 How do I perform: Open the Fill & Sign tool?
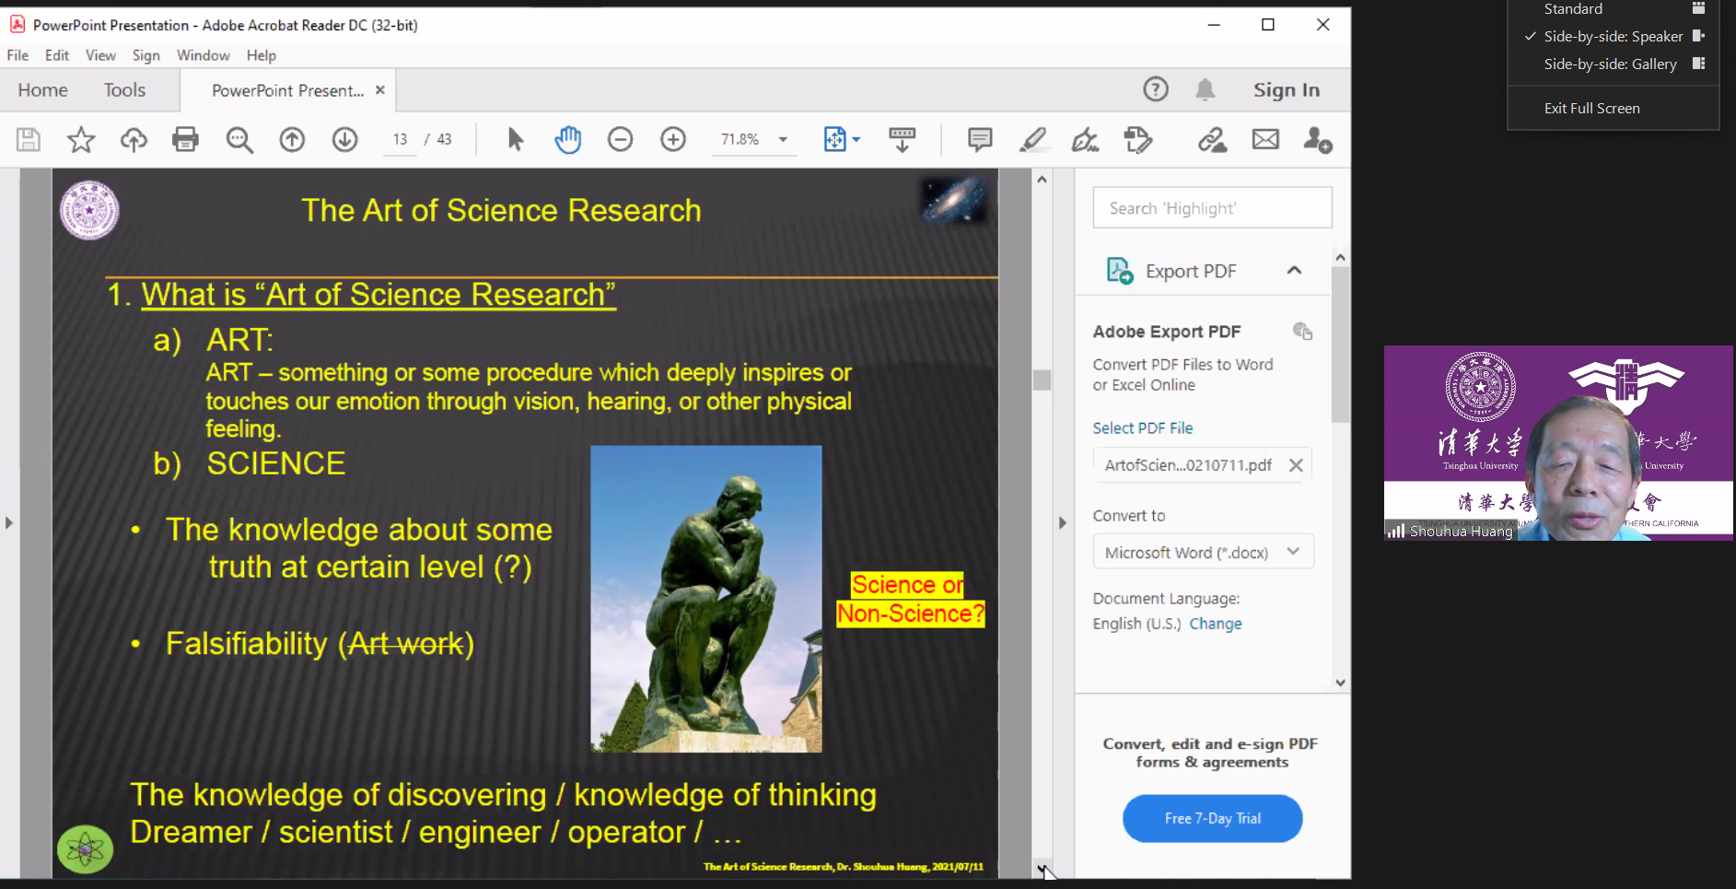[1085, 140]
